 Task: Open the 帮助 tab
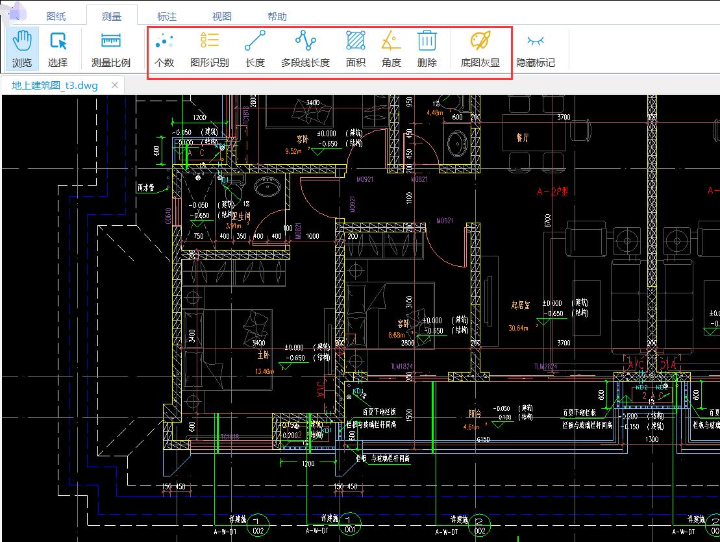point(277,16)
